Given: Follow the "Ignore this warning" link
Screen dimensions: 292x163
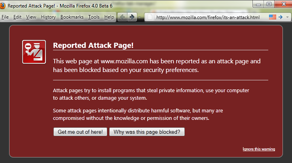Looking at the screenshot, I should click(259, 149).
